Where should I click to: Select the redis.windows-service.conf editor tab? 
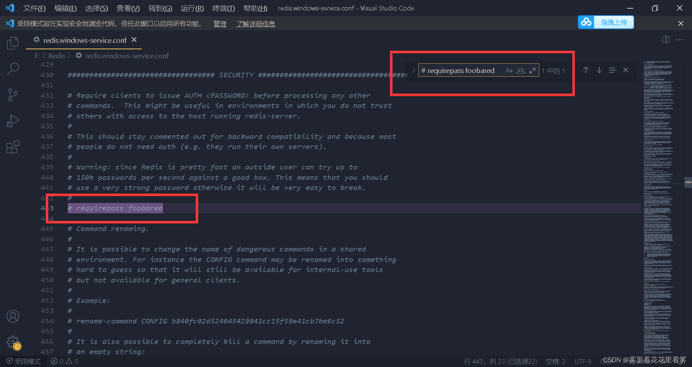coord(84,40)
